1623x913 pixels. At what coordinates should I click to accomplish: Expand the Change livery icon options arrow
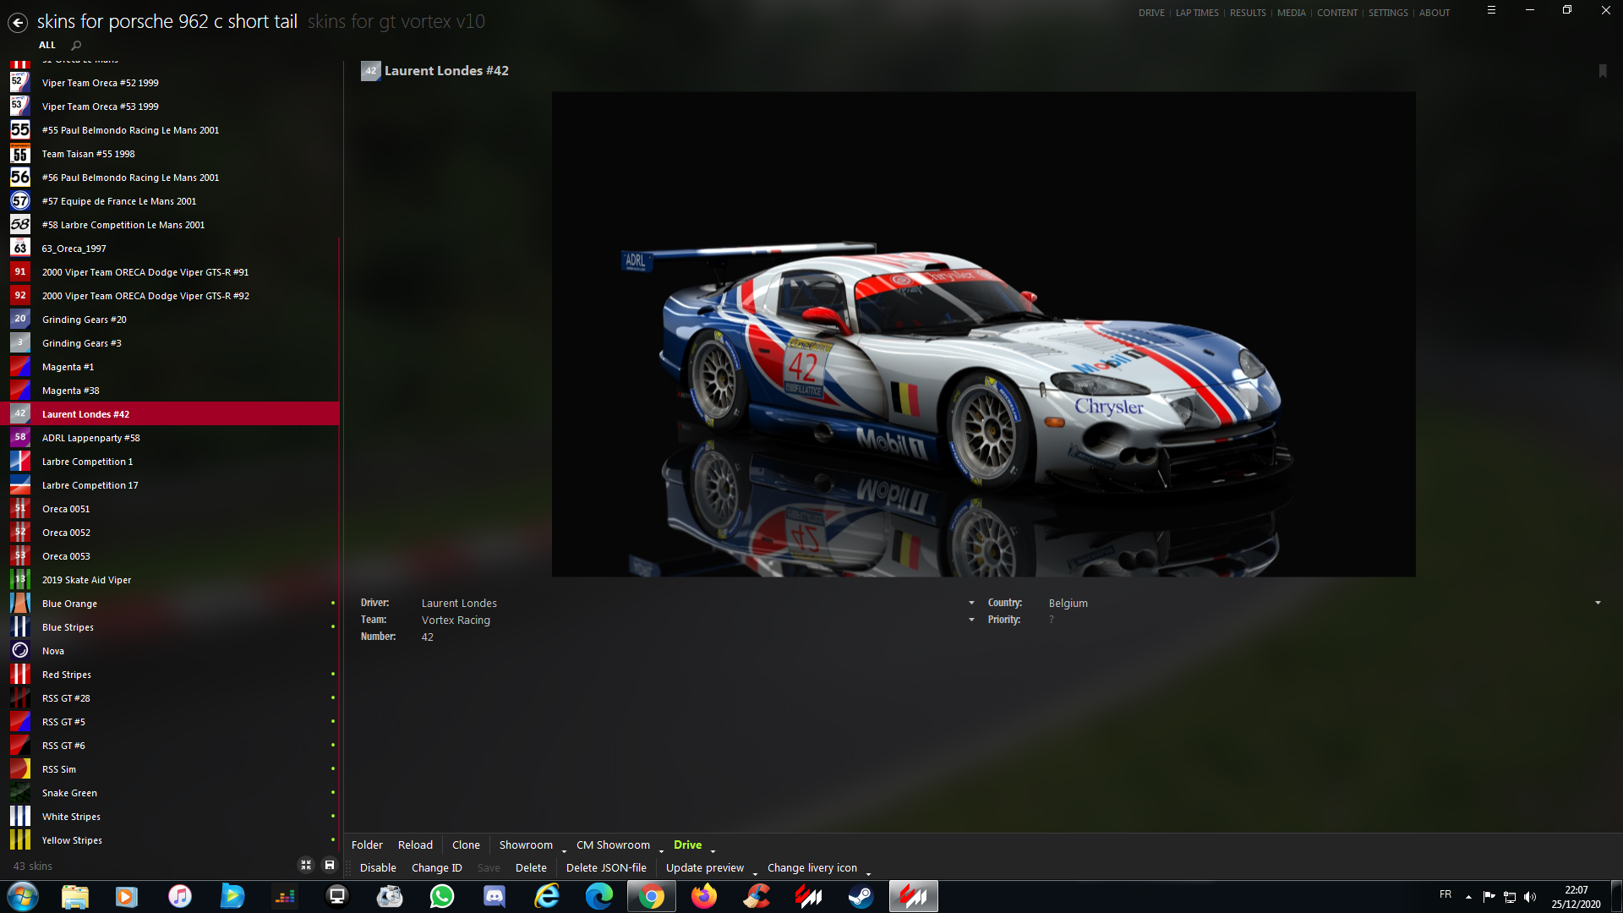tap(868, 873)
